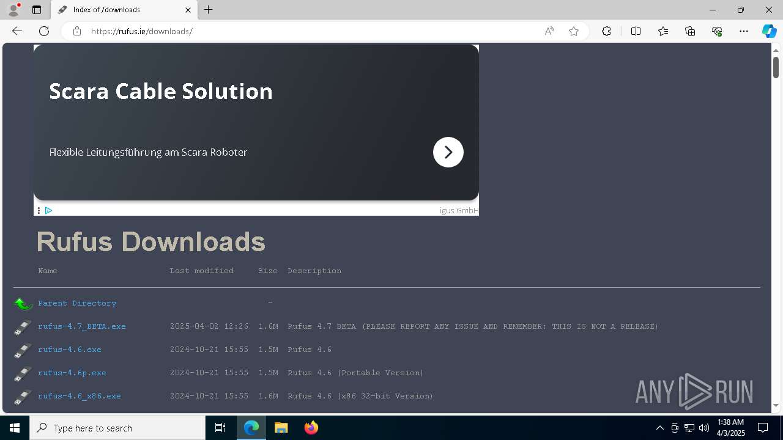783x440 pixels.
Task: Open network status tray icon
Action: (689, 428)
